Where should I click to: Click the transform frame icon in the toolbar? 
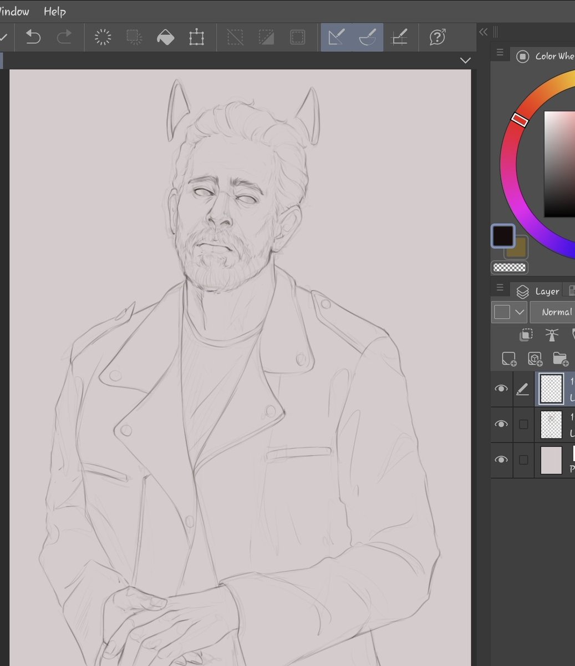197,37
